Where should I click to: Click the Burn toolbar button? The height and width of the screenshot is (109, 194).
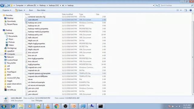point(31,10)
